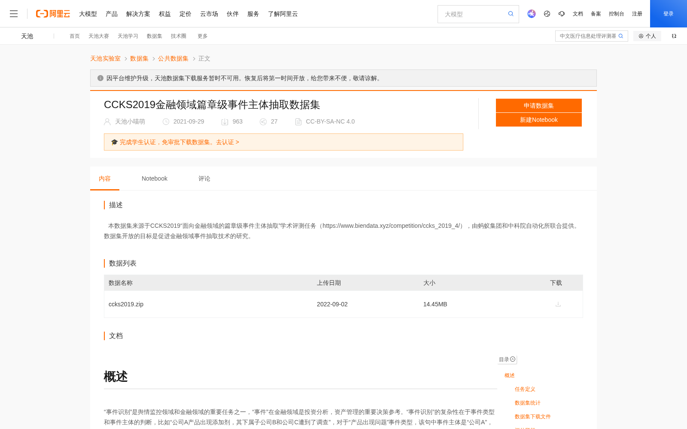Click the download icon for ccks2019.zip
This screenshot has width=687, height=429.
tap(558, 304)
